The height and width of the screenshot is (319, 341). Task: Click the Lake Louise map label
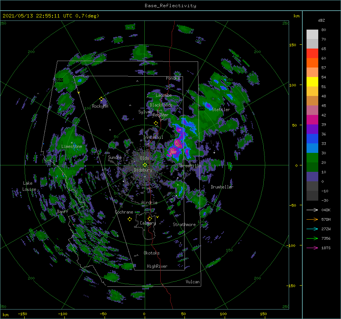click(29, 186)
